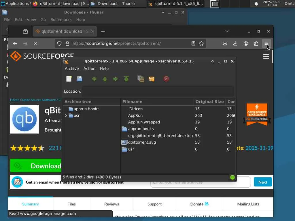
Task: Open Firefox application hamburger menu
Action: point(266,44)
